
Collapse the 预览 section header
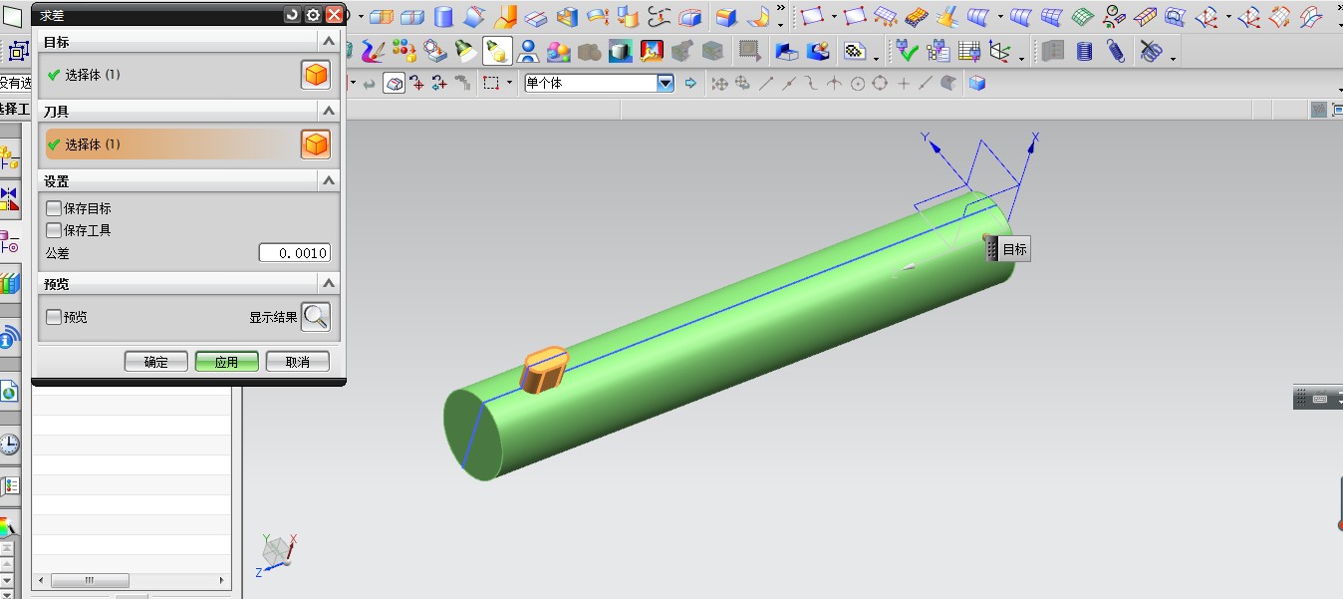329,283
